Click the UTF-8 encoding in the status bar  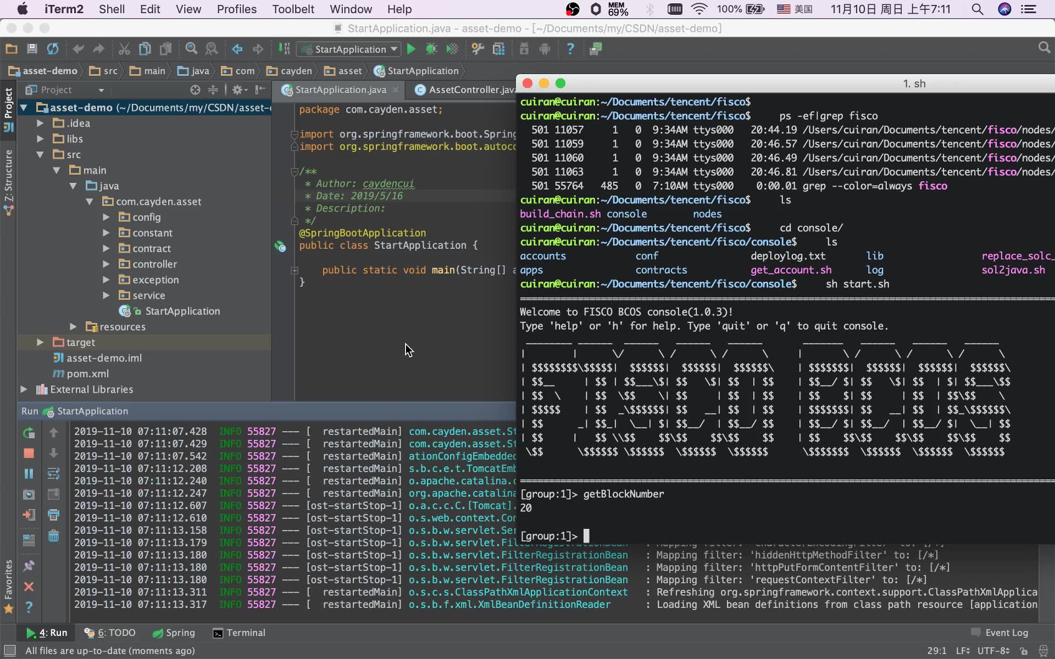(x=993, y=651)
